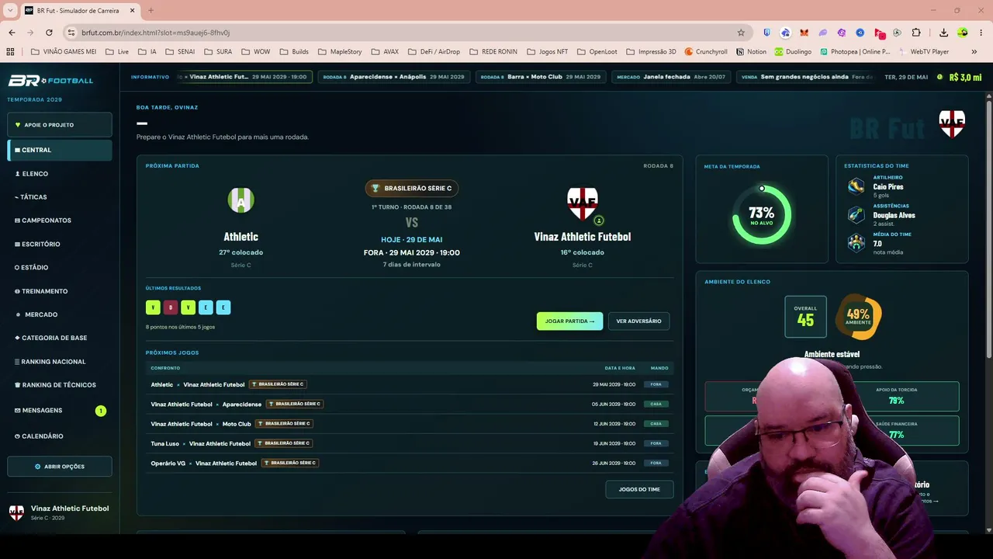Click the VAF crest at page top right

[x=952, y=124]
